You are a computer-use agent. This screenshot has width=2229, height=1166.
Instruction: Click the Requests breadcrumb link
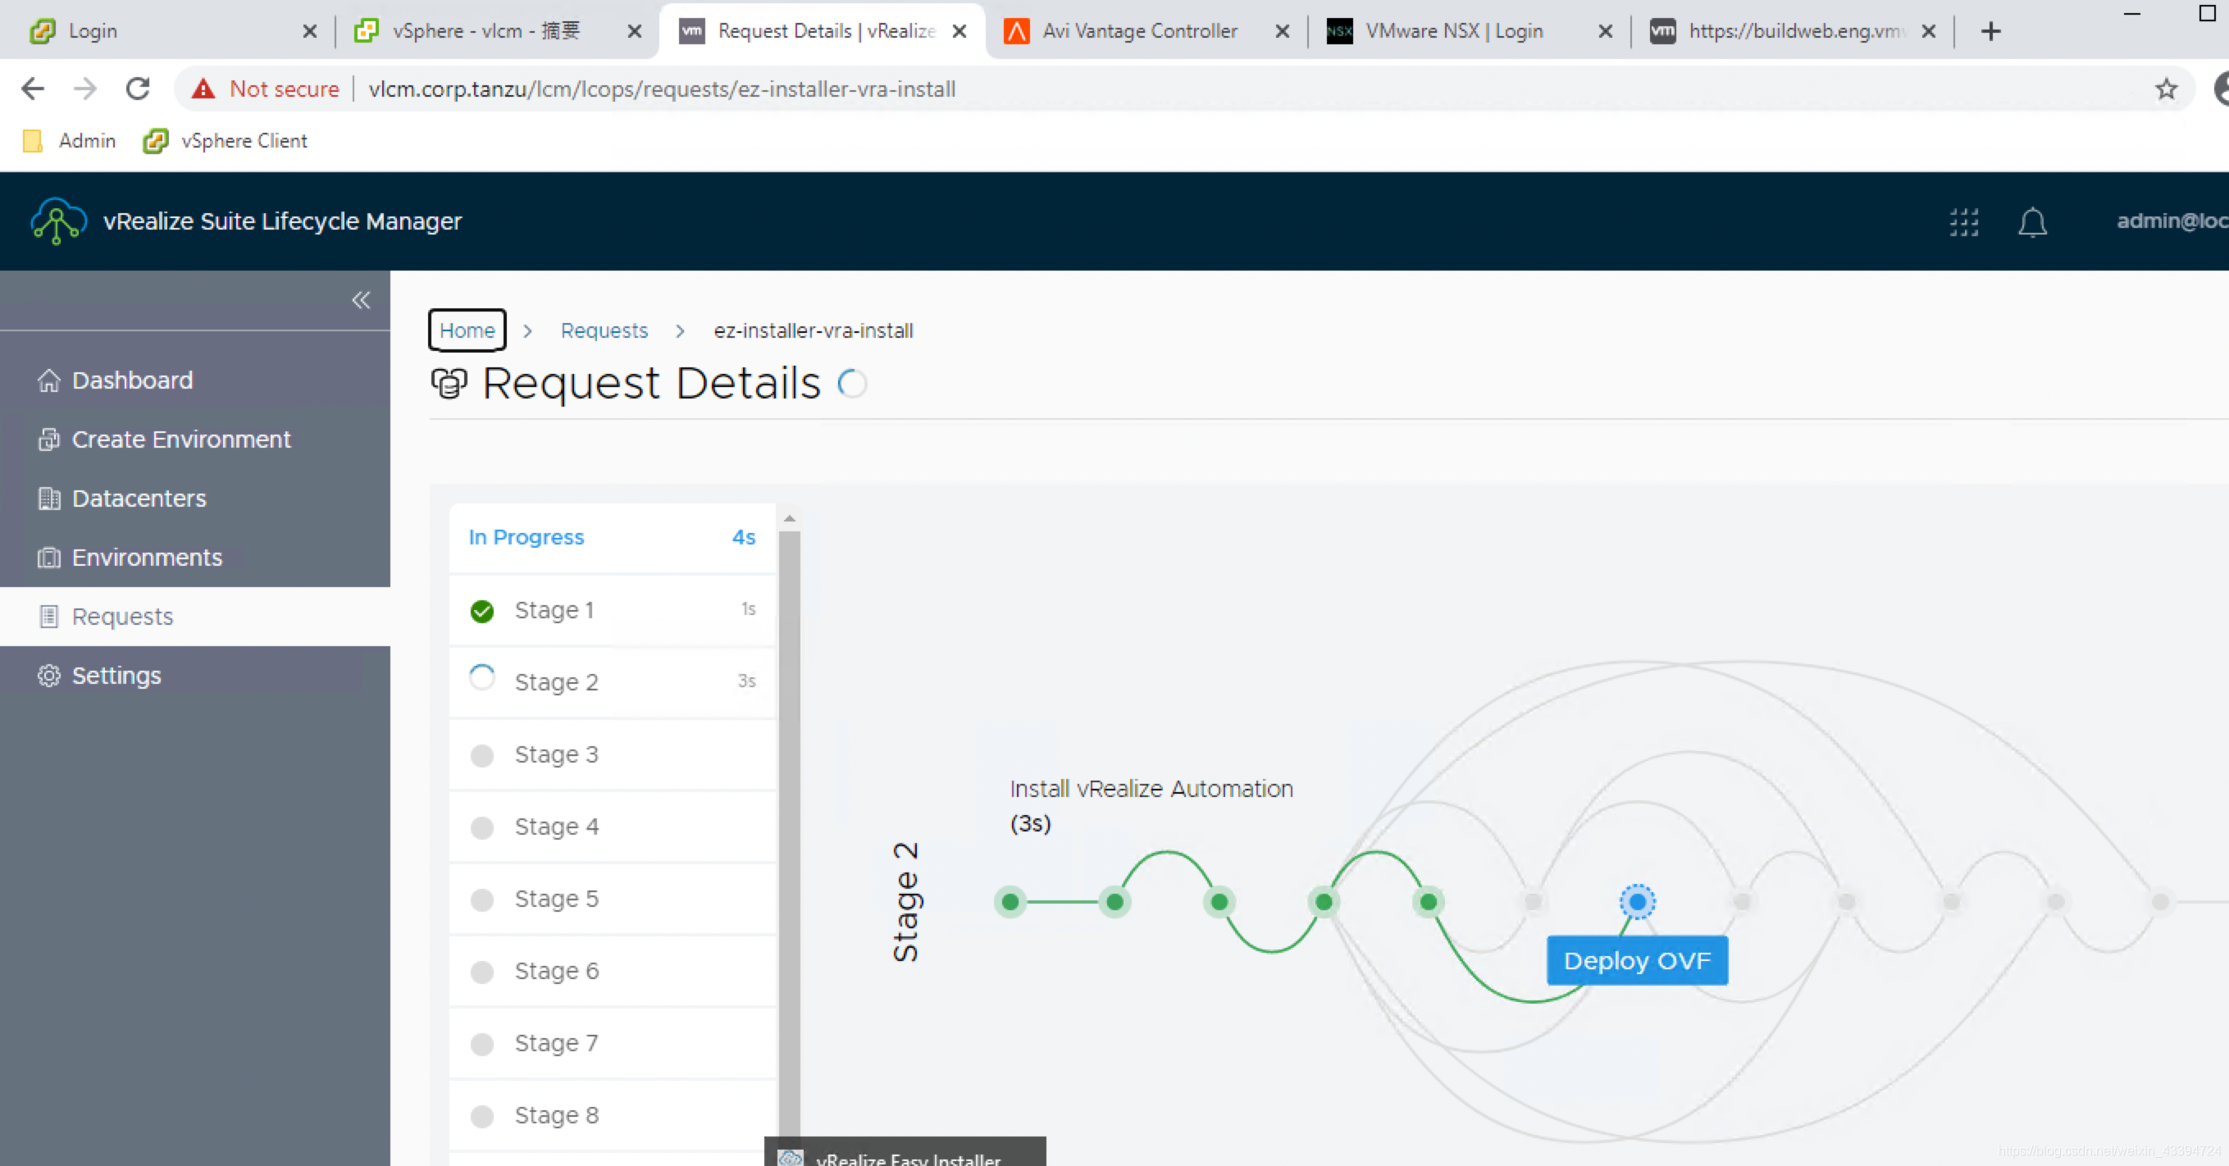click(x=604, y=330)
